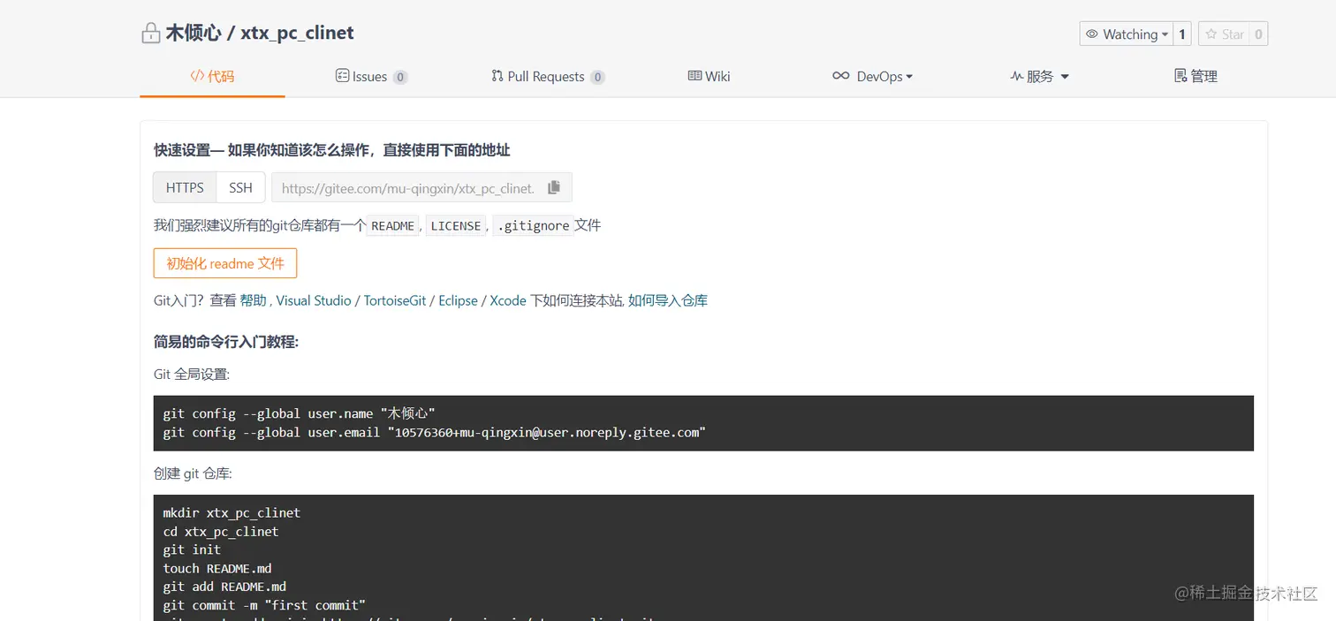The height and width of the screenshot is (621, 1336).
Task: Click the mkdir xtx_pc_clinet line
Action: [x=232, y=512]
